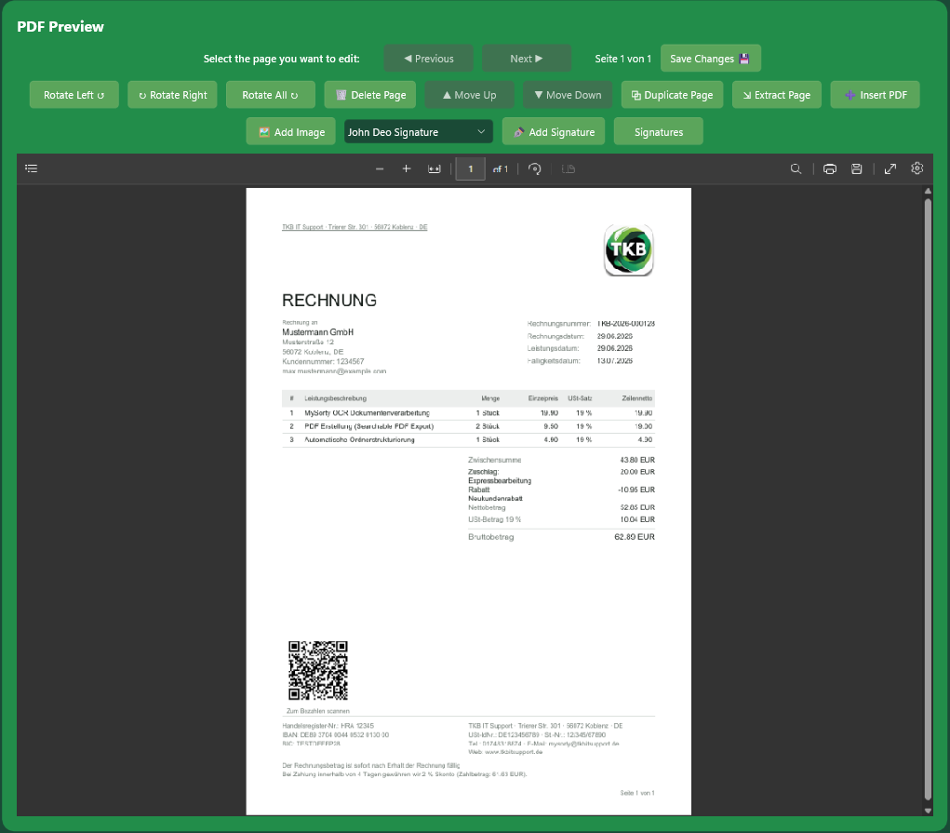Click the Save Changes button
950x833 pixels.
(x=711, y=59)
